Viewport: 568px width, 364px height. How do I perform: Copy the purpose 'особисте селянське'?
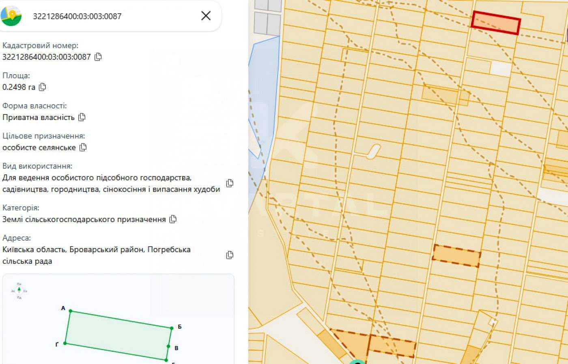click(83, 147)
